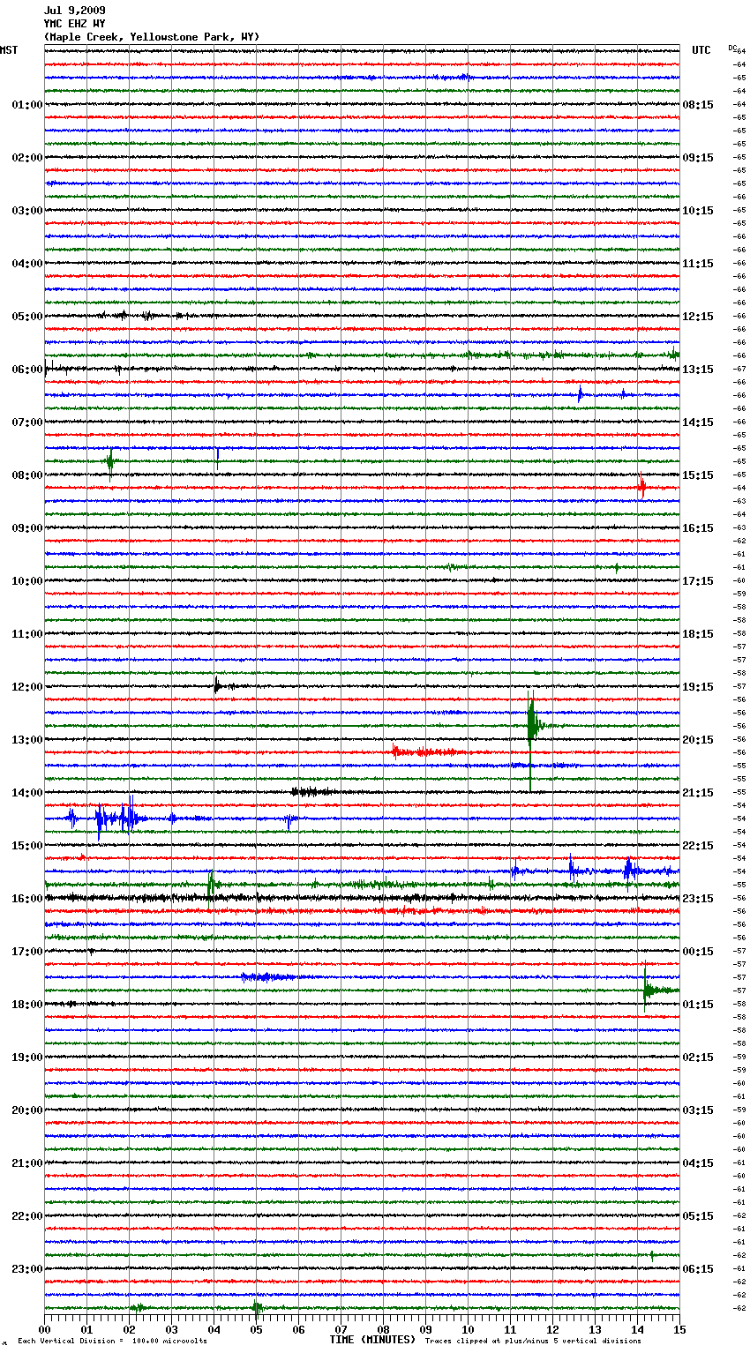Click the 06:15 UTC time label
Viewport: 750px width, 1353px height.
pos(698,1269)
